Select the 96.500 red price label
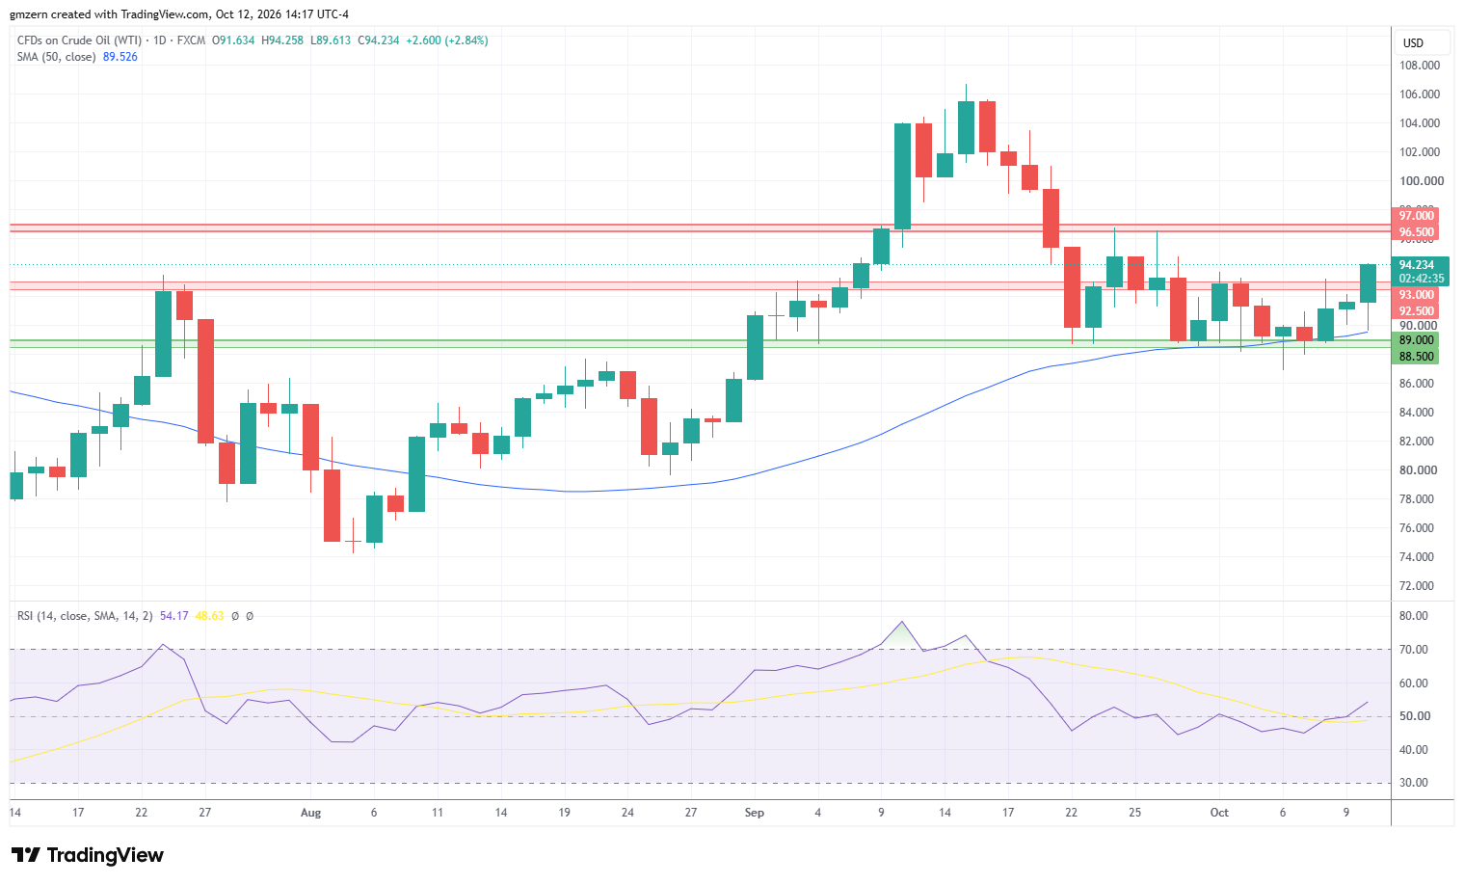Viewport: 1464px width, 884px height. pyautogui.click(x=1417, y=232)
